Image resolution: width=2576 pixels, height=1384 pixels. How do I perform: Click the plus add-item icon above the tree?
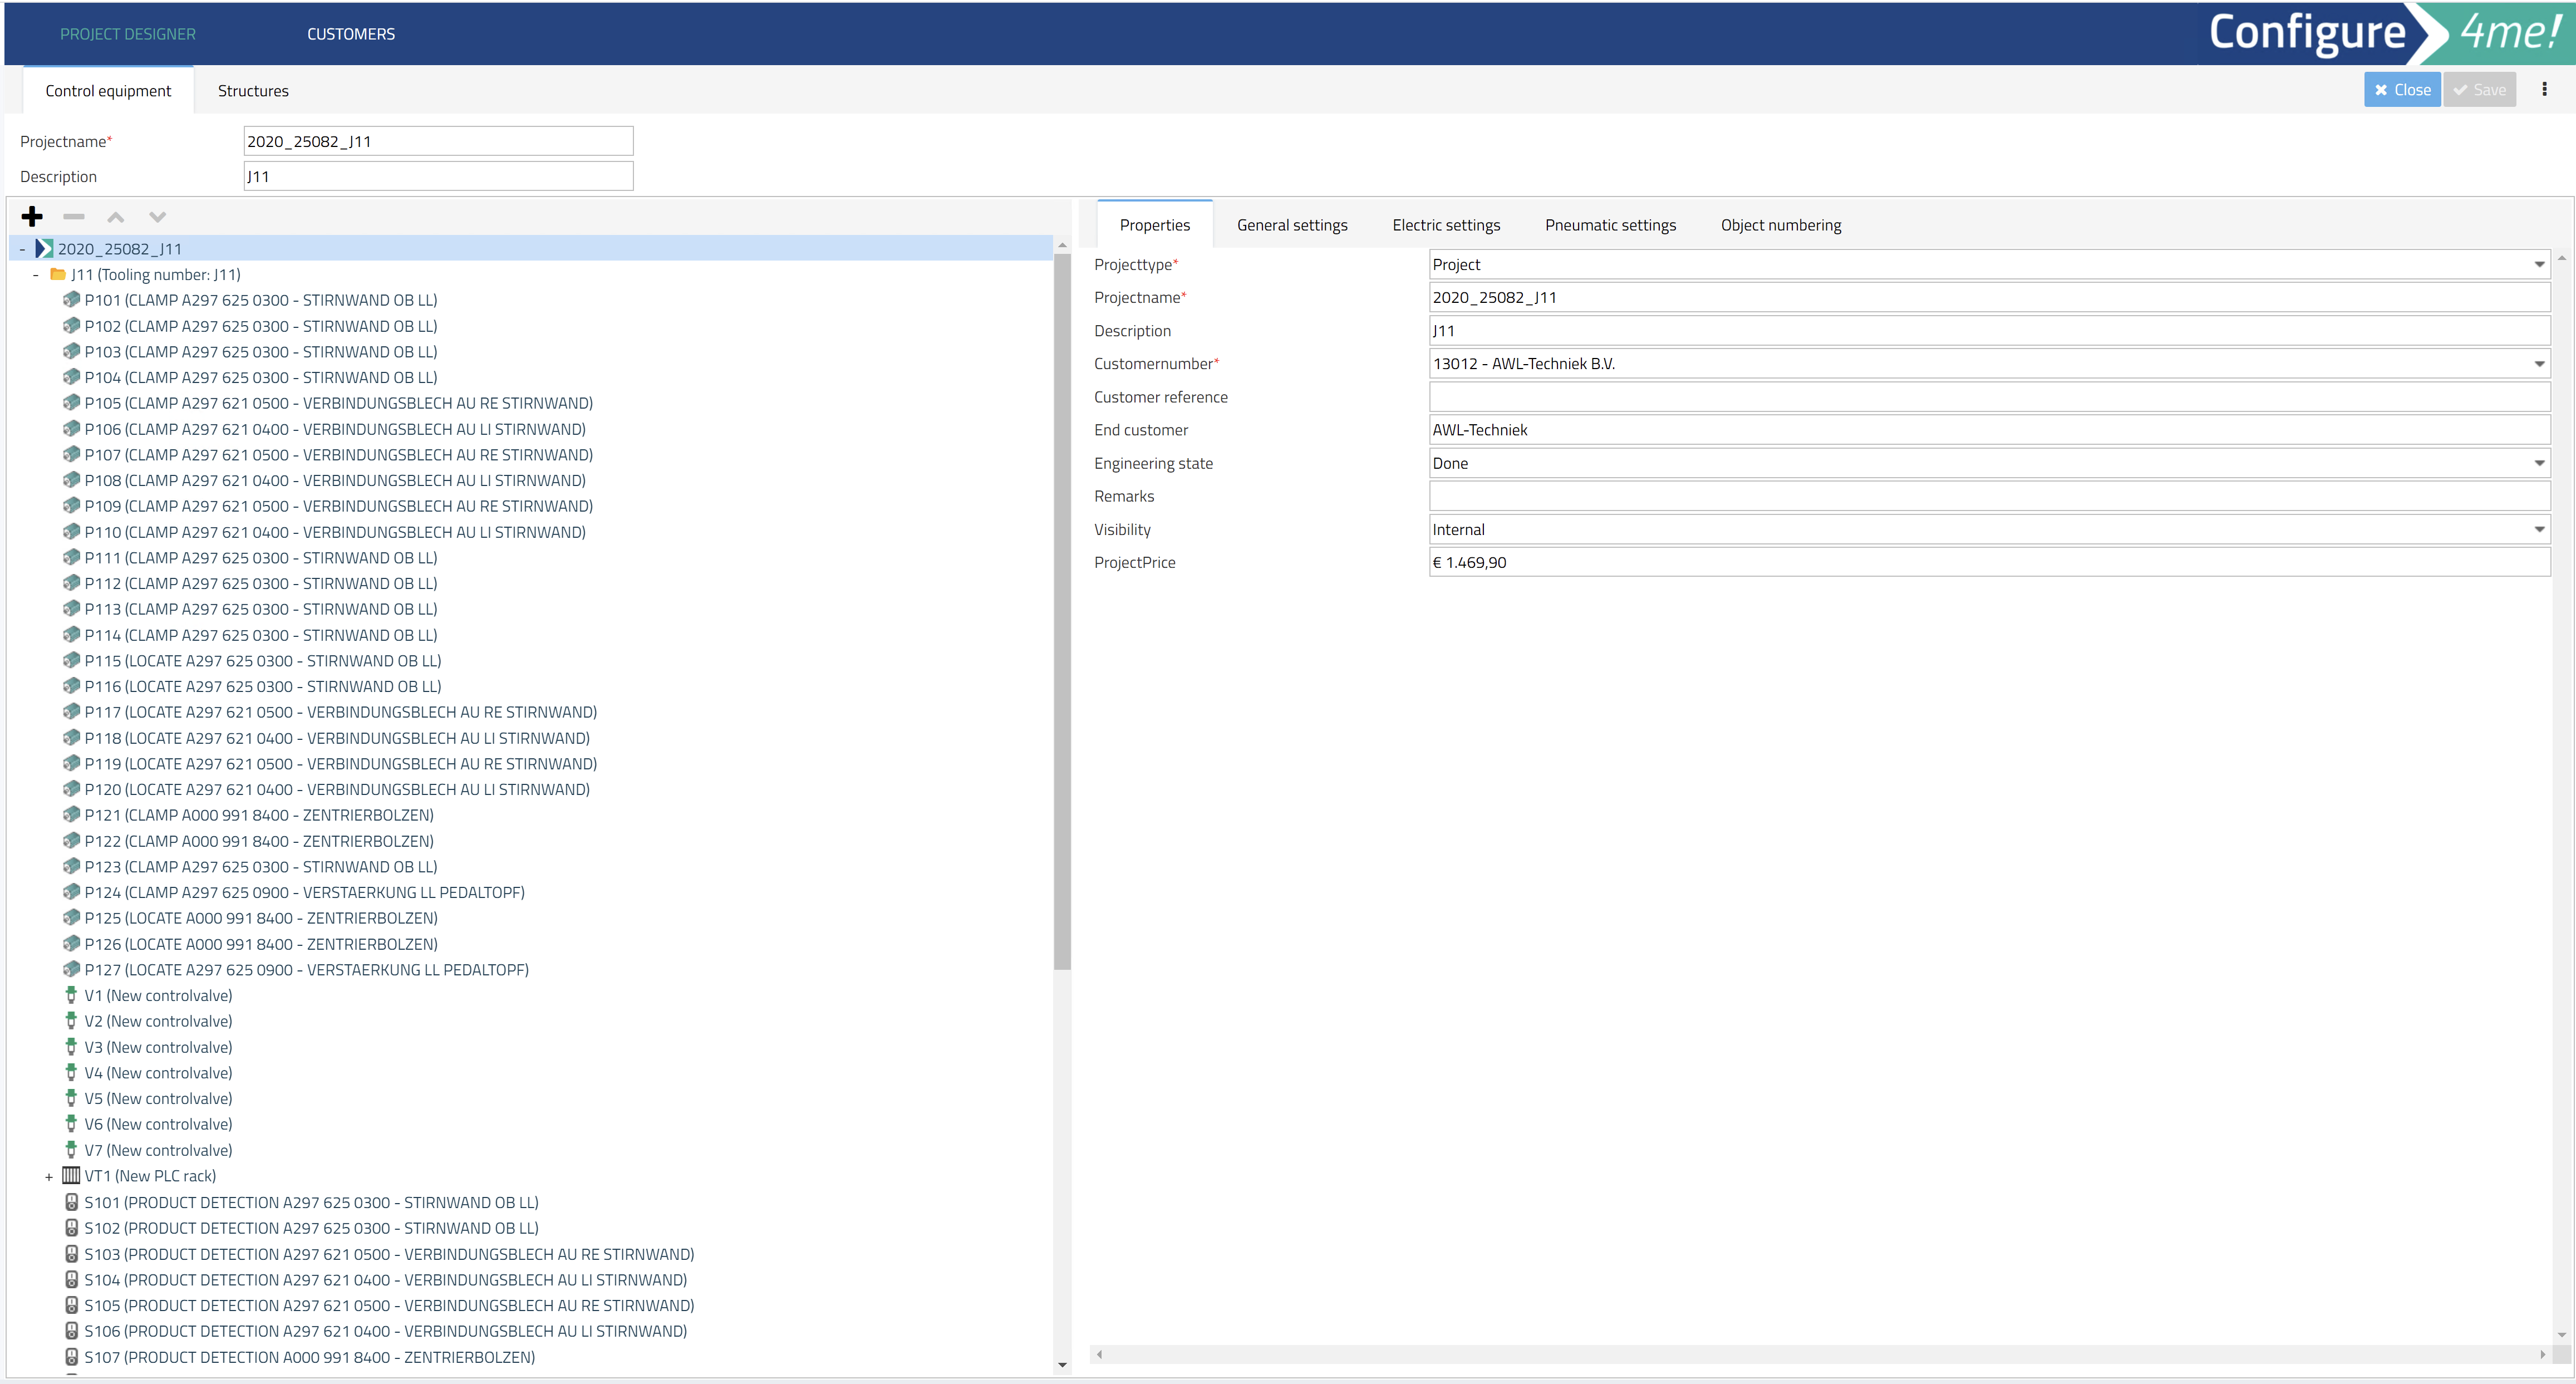point(32,216)
